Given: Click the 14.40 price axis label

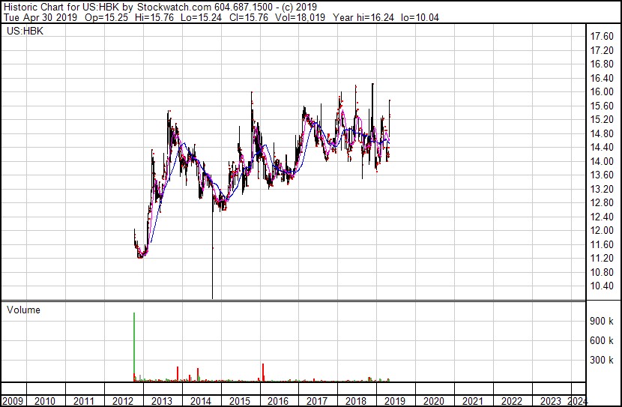Looking at the screenshot, I should pos(602,148).
